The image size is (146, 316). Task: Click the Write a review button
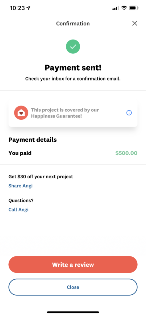point(73,264)
